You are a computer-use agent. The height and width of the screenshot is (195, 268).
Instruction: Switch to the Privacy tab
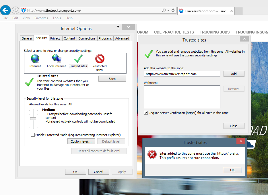pyautogui.click(x=55, y=38)
